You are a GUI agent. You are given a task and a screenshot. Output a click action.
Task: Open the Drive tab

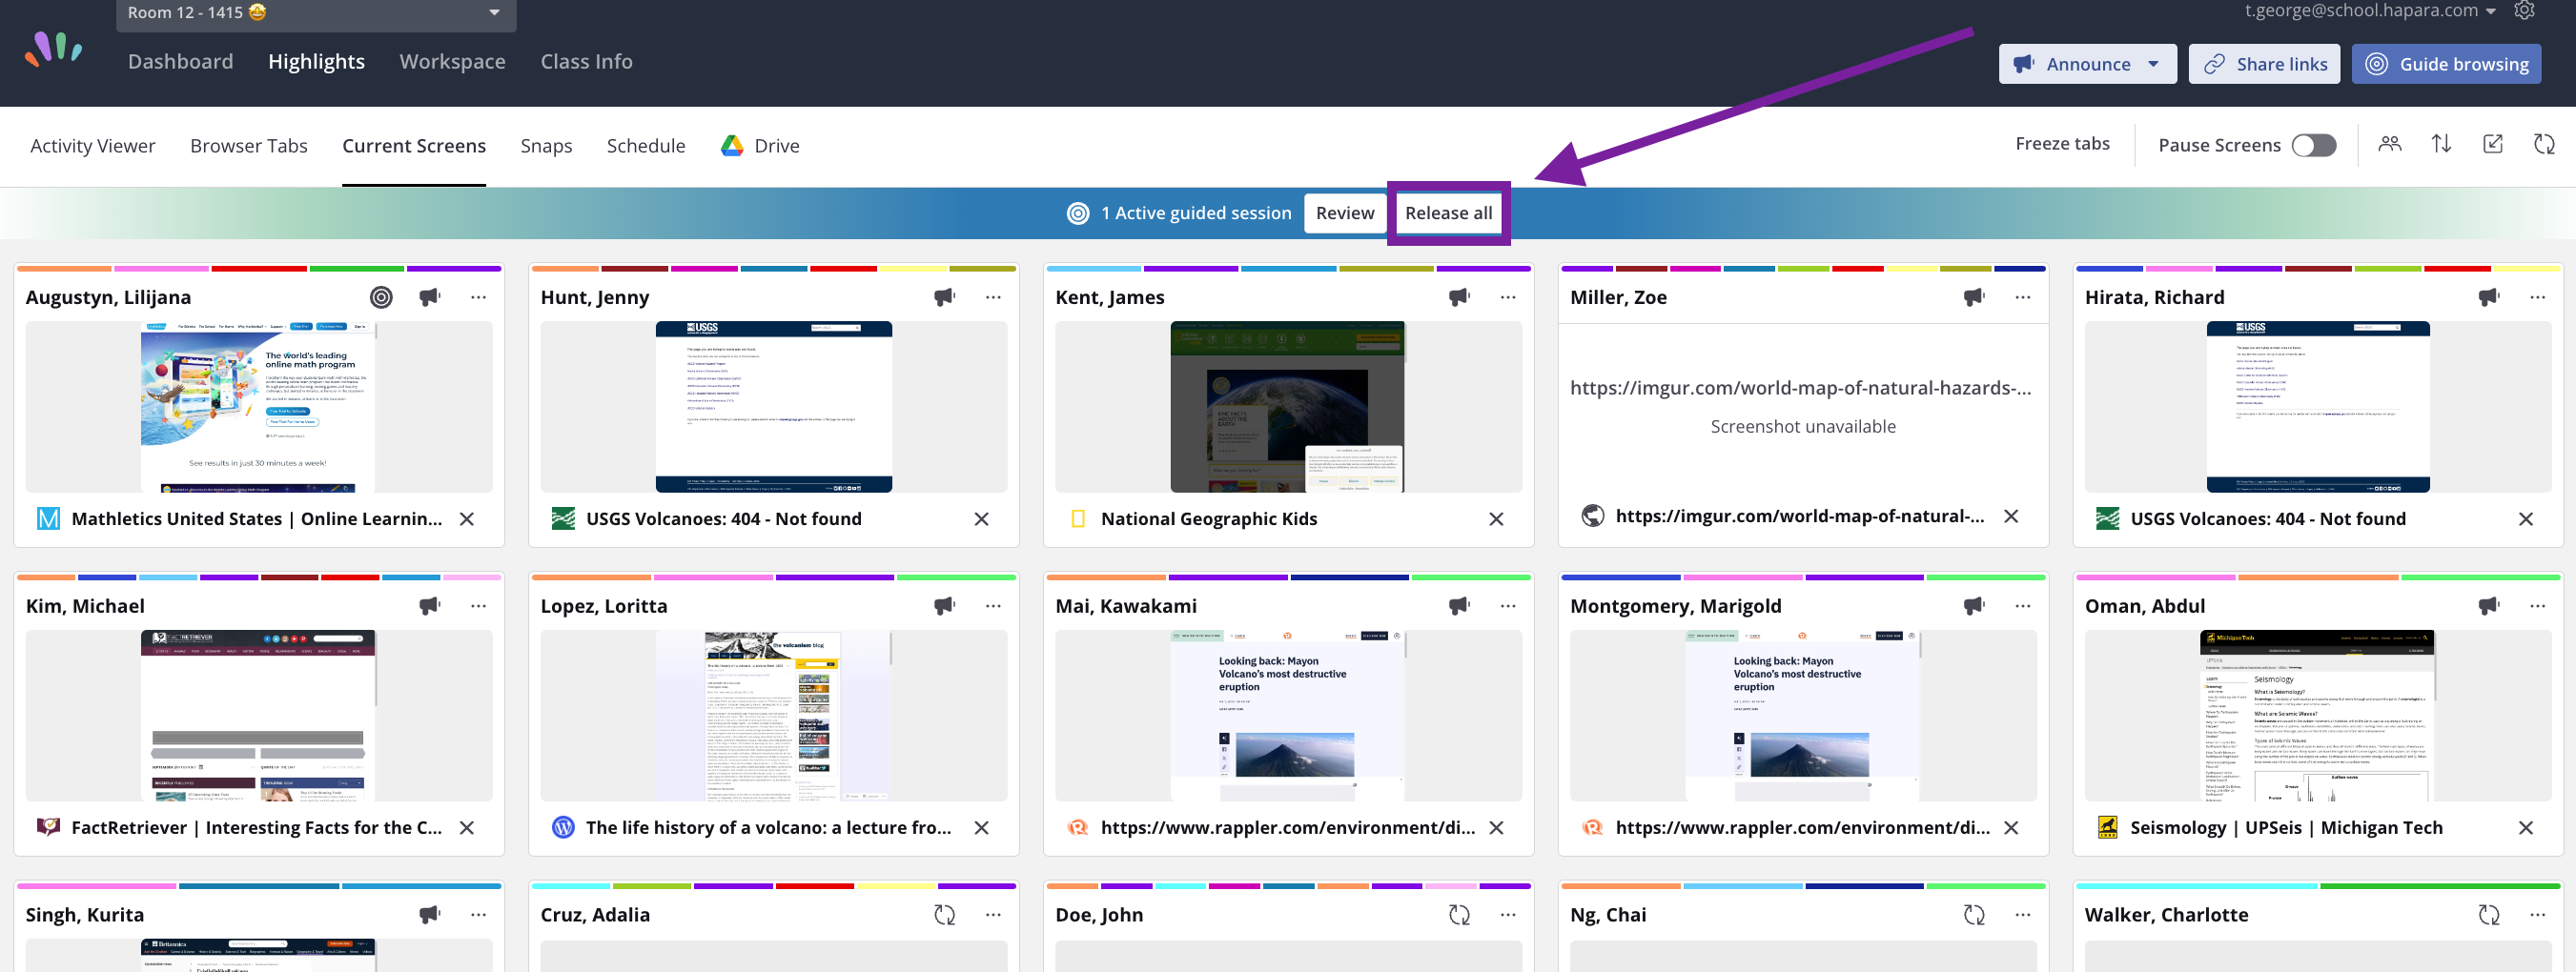click(x=760, y=146)
